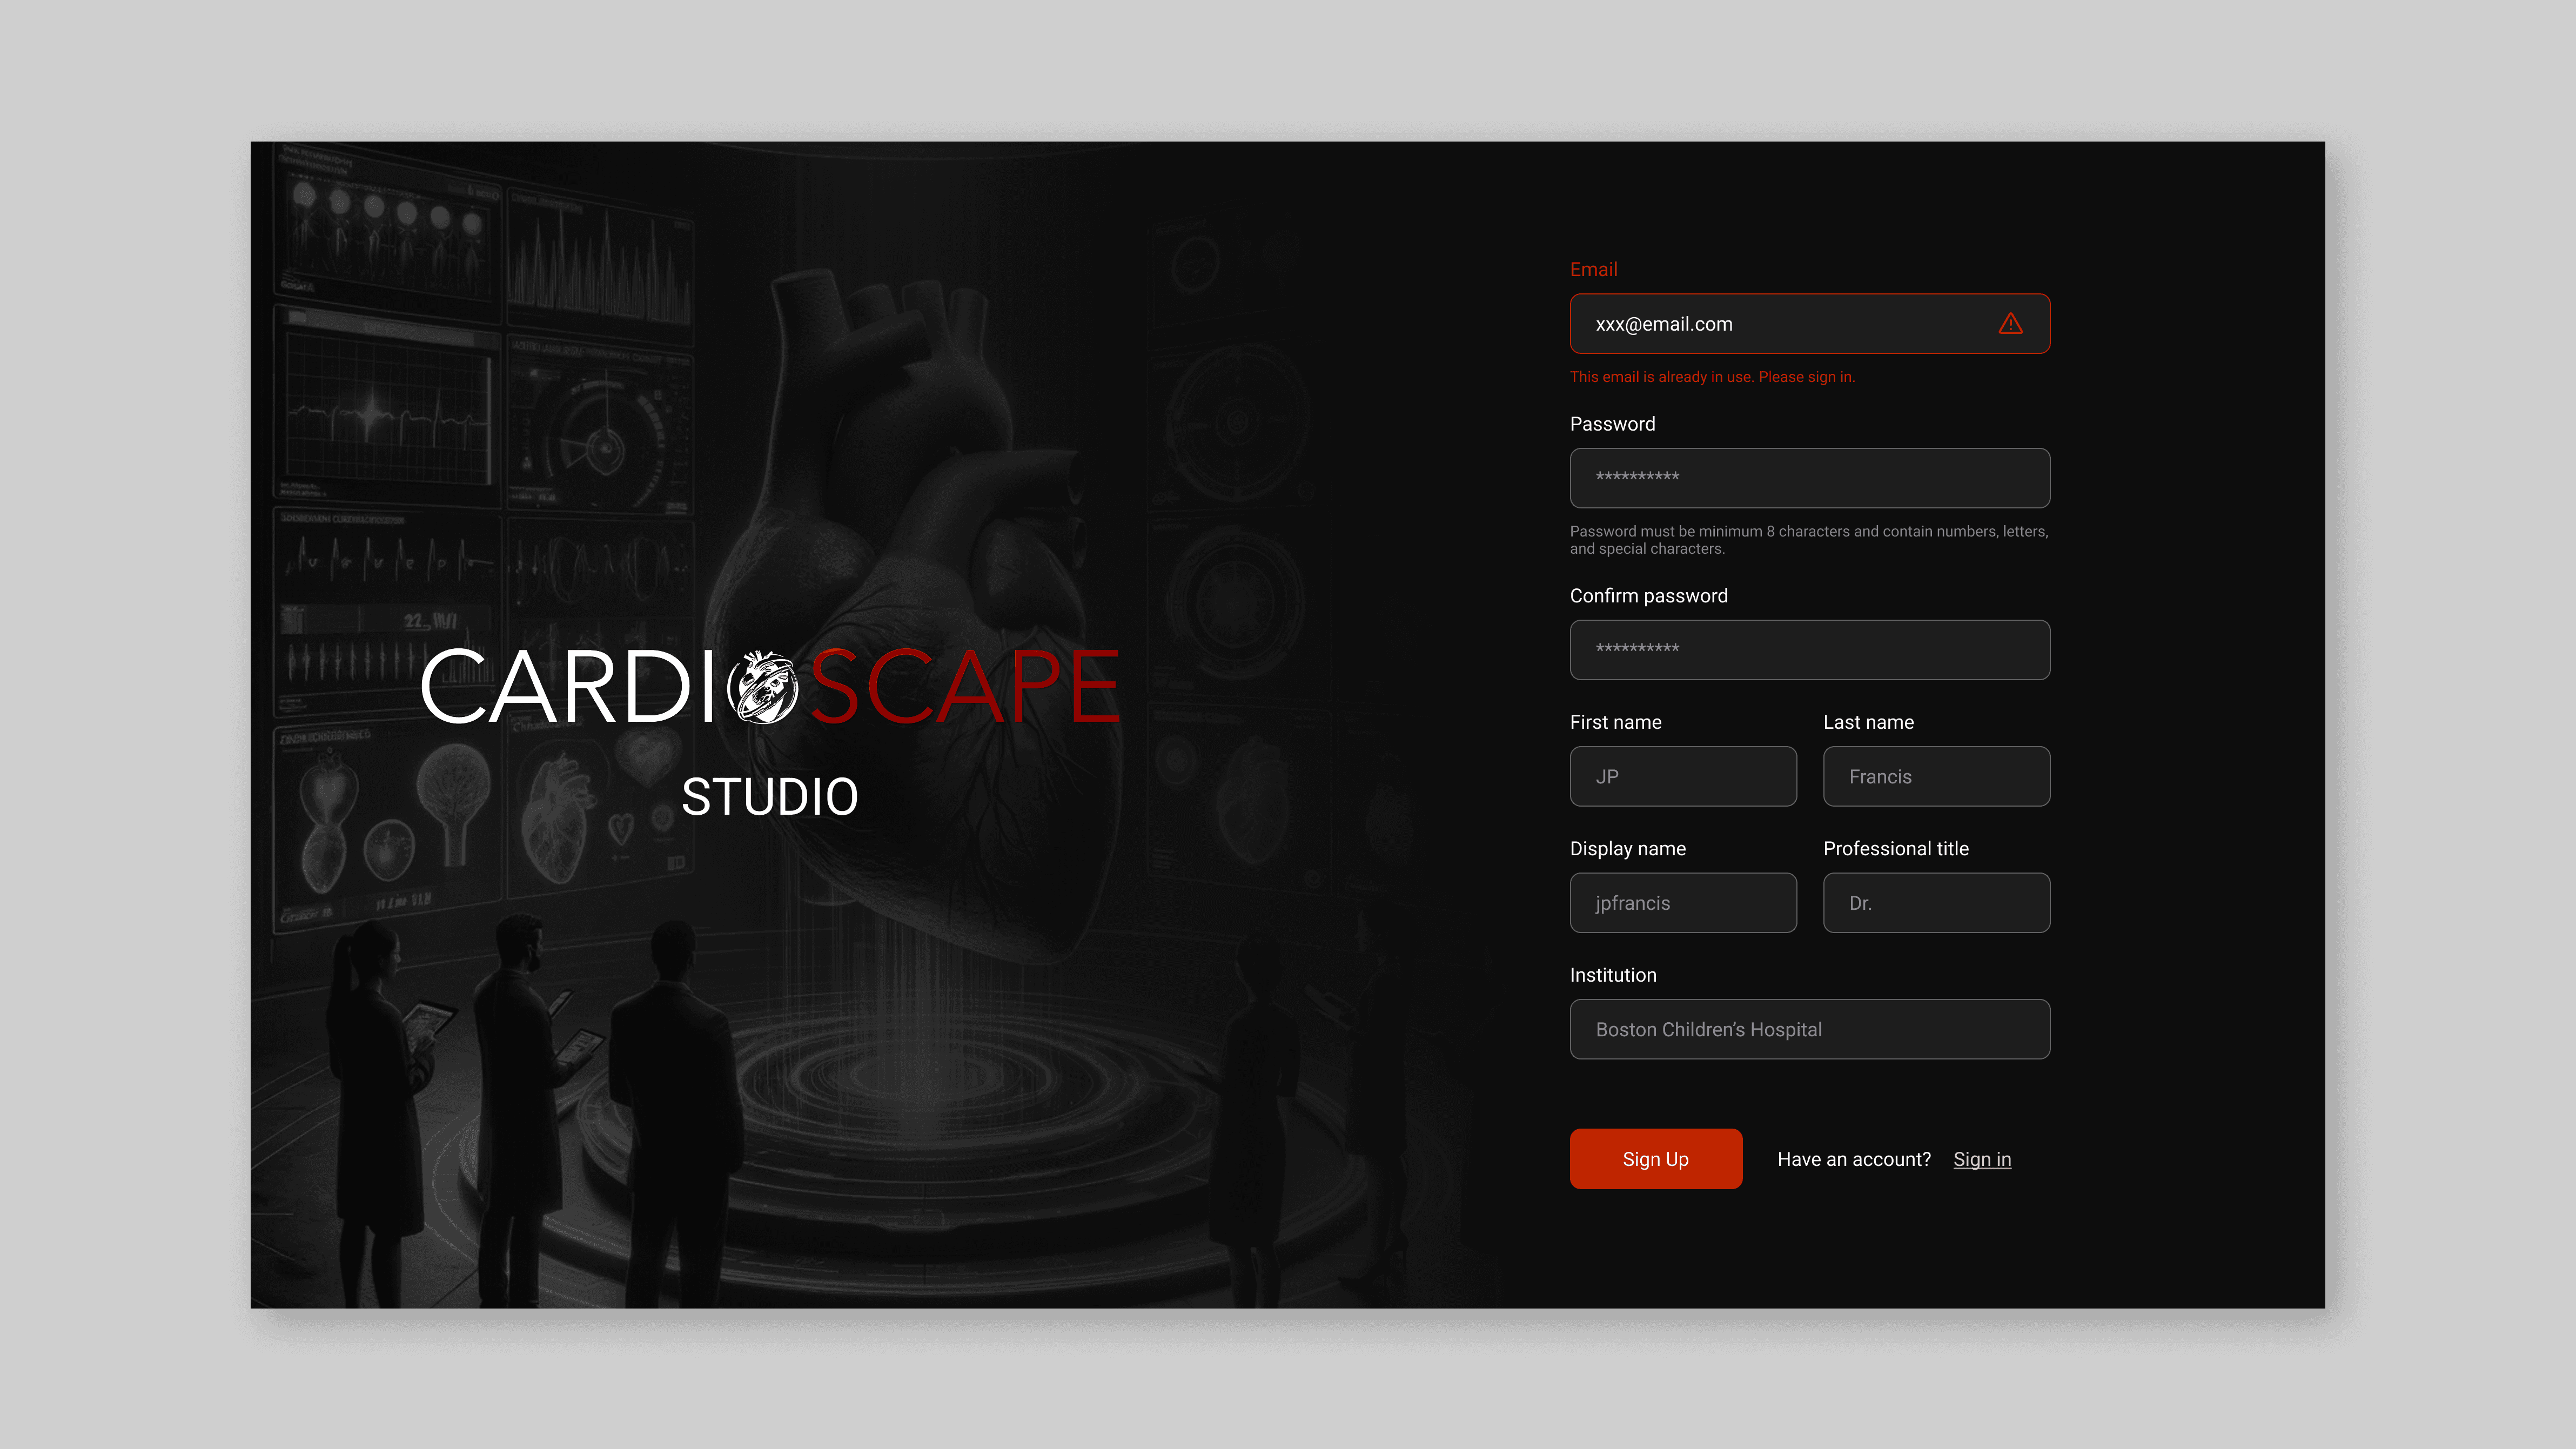The image size is (2576, 1449).
Task: Click into the Password input field
Action: (1809, 478)
